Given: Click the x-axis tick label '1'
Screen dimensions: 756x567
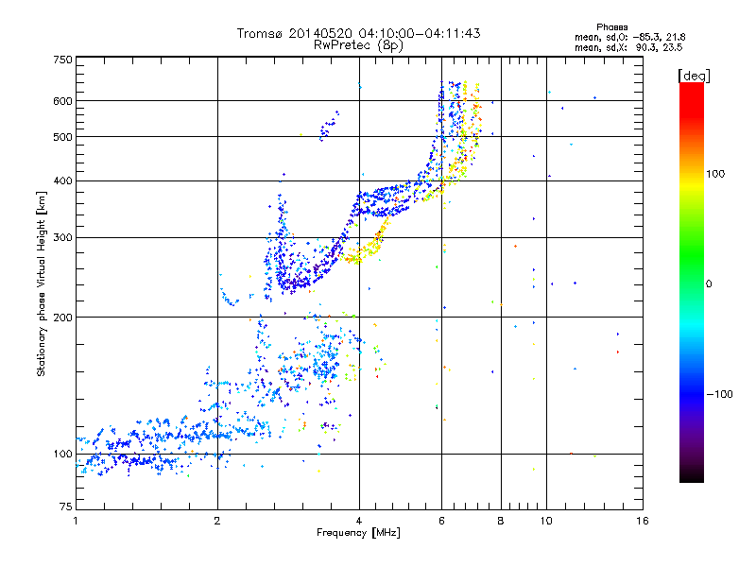Looking at the screenshot, I should (76, 521).
